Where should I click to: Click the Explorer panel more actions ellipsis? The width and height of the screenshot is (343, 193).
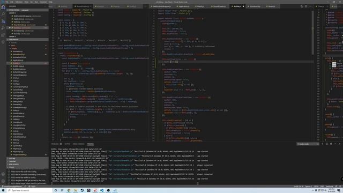click(x=45, y=6)
